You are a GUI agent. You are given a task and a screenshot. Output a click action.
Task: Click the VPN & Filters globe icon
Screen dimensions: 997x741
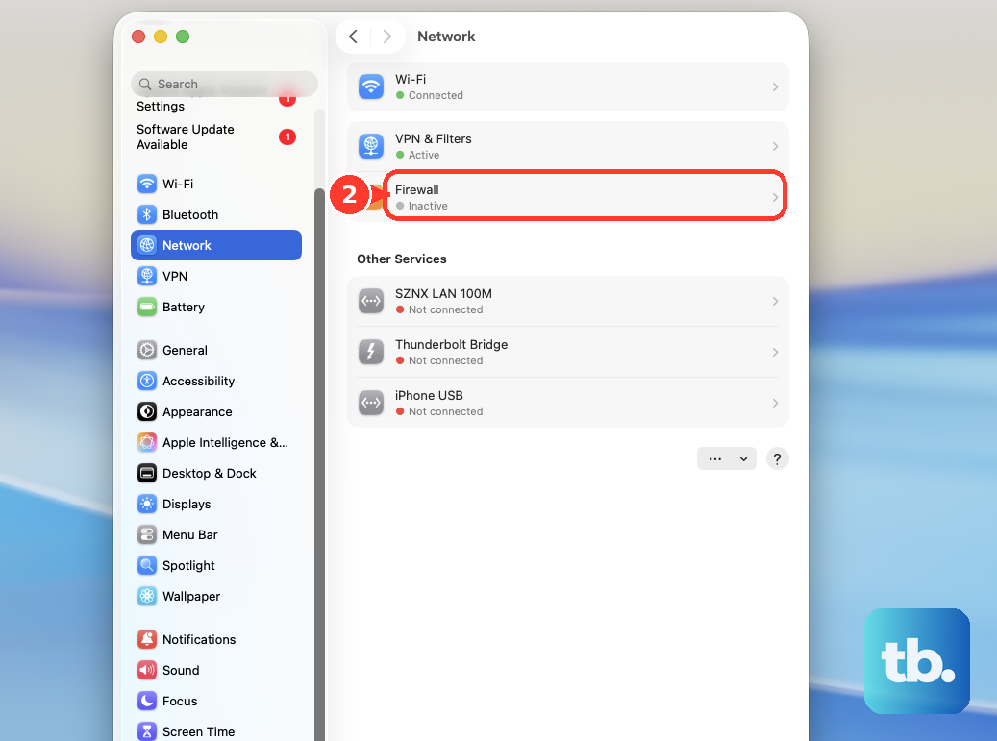(x=371, y=146)
